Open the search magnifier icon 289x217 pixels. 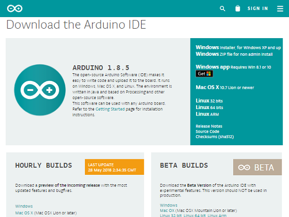tap(223, 9)
